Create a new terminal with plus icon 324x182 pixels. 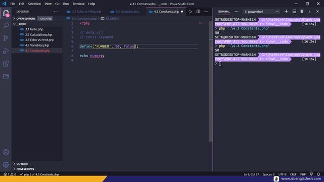(x=286, y=12)
